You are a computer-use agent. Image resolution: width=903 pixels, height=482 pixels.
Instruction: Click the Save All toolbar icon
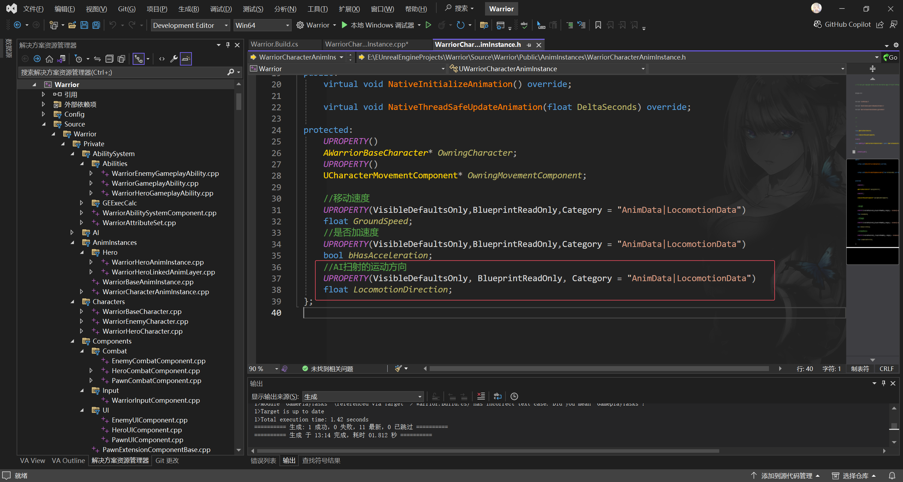[x=96, y=25]
